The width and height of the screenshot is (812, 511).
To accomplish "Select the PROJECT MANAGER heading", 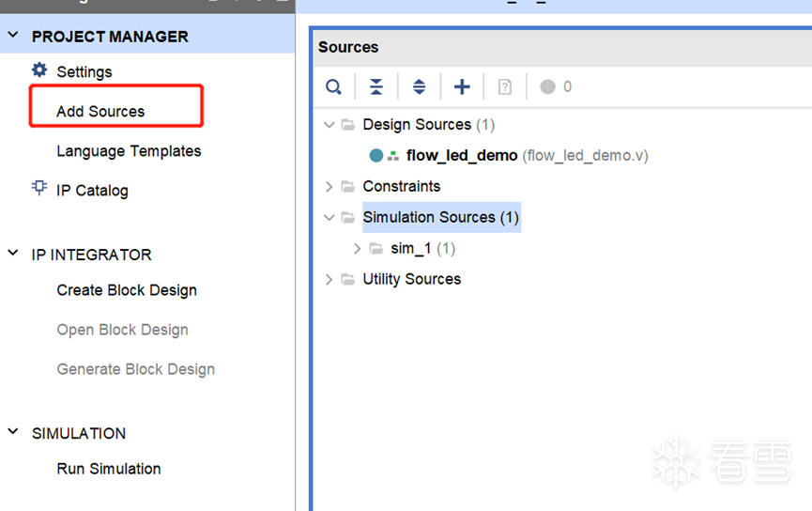I will (110, 37).
